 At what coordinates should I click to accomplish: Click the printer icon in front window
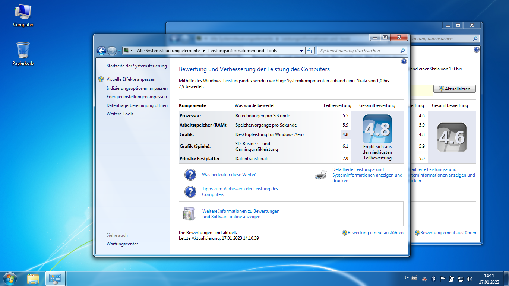321,175
